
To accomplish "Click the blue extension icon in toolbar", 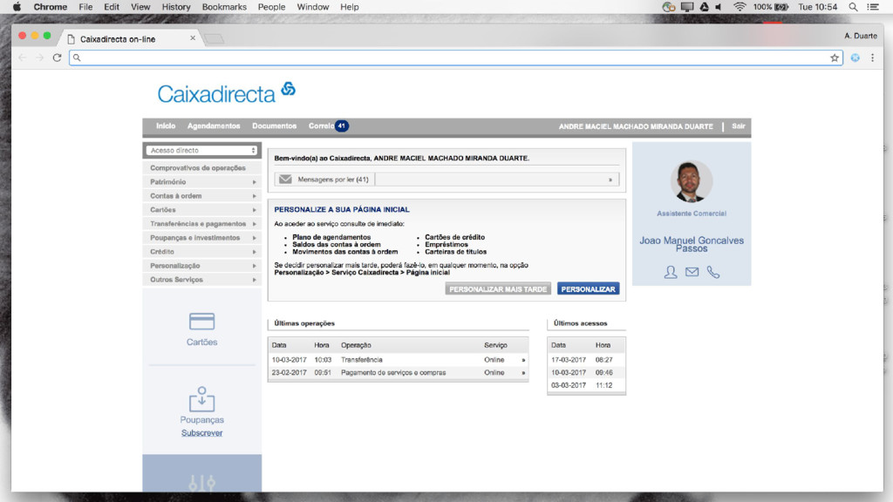I will tap(855, 58).
